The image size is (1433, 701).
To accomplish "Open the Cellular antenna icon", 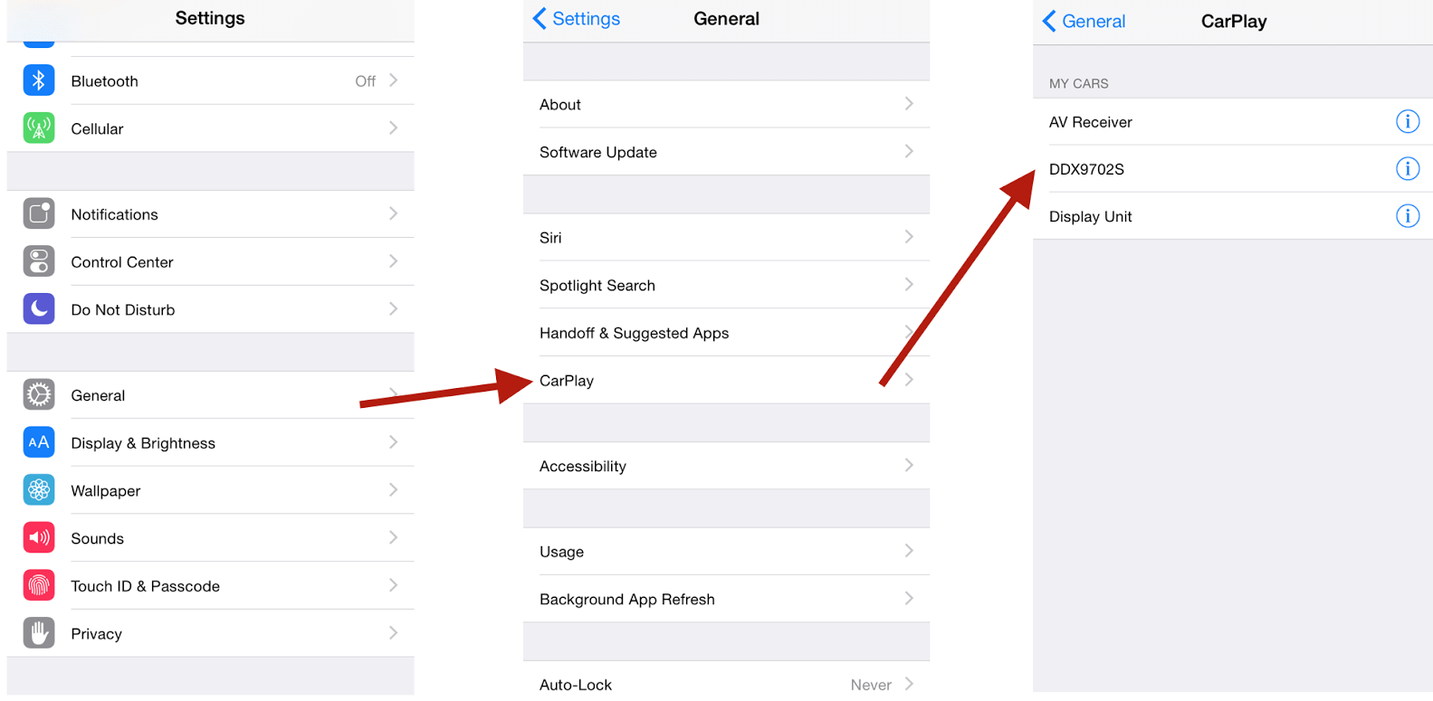I will coord(39,128).
